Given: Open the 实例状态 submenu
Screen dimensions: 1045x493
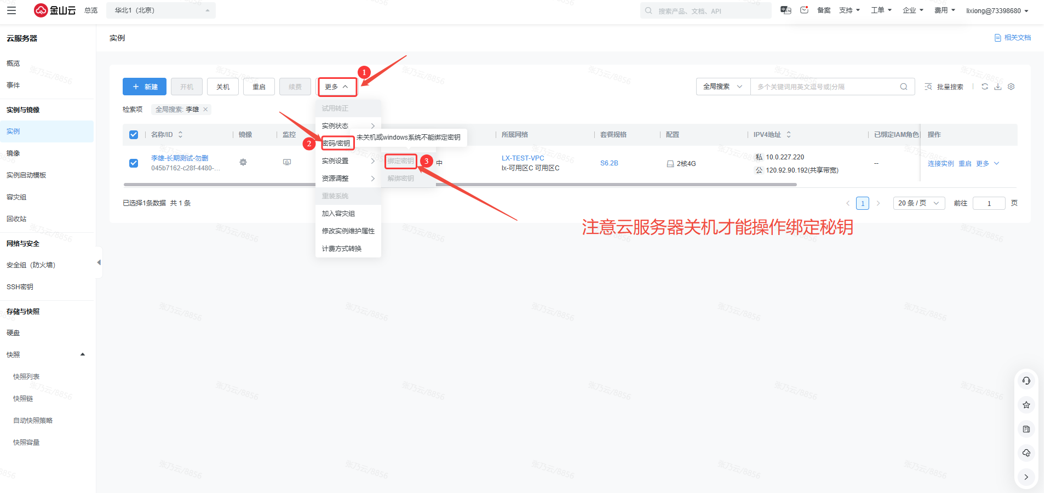Looking at the screenshot, I should point(348,126).
